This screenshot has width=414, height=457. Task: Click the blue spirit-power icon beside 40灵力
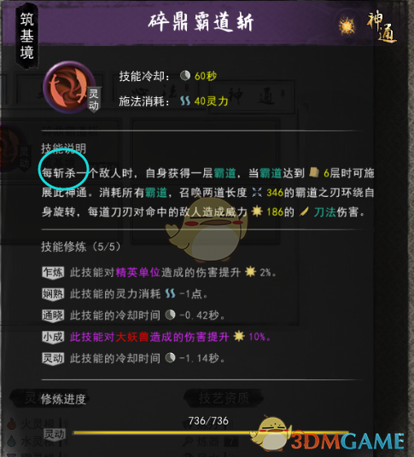pyautogui.click(x=185, y=101)
